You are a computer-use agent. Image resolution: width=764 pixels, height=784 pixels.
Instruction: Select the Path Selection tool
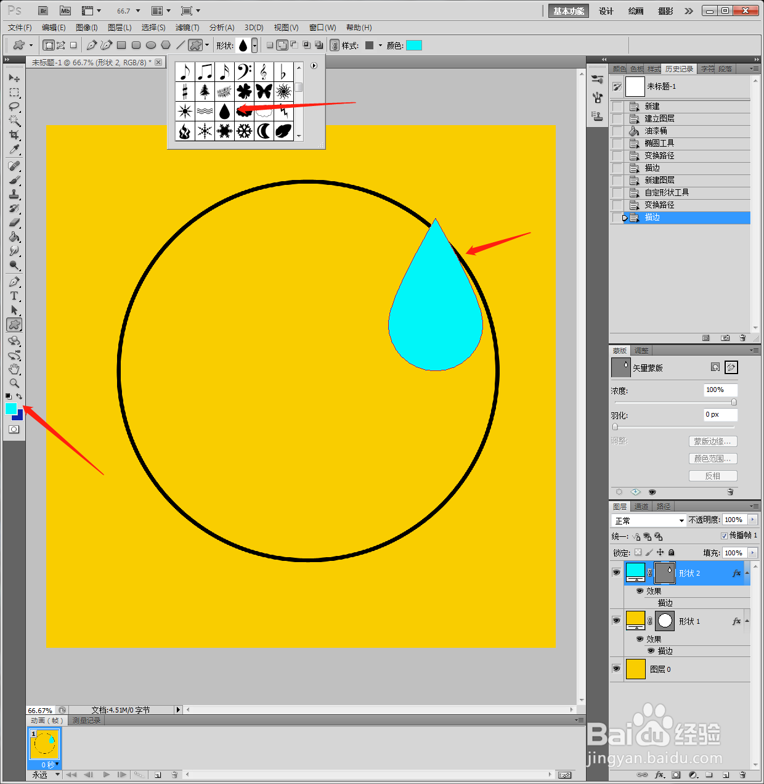[14, 310]
